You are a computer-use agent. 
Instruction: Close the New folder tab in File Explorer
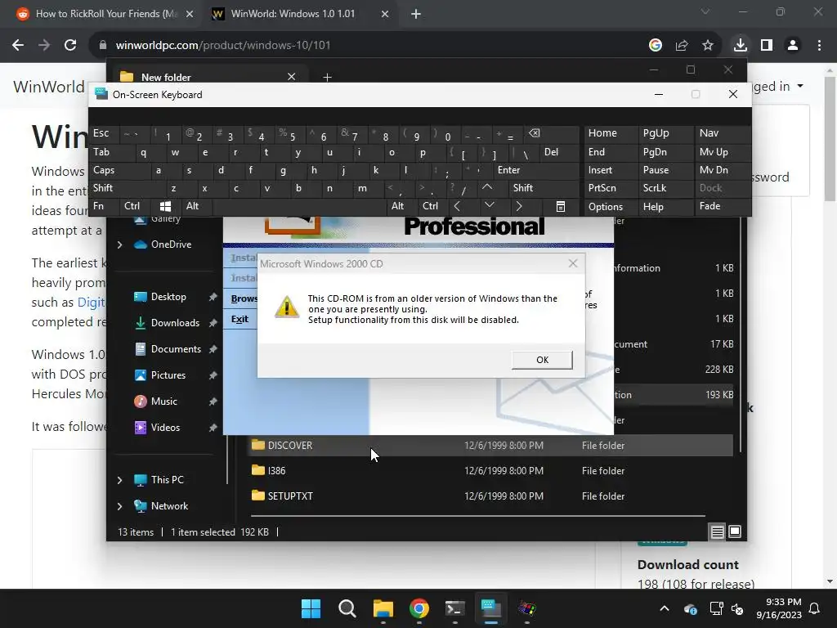(292, 77)
